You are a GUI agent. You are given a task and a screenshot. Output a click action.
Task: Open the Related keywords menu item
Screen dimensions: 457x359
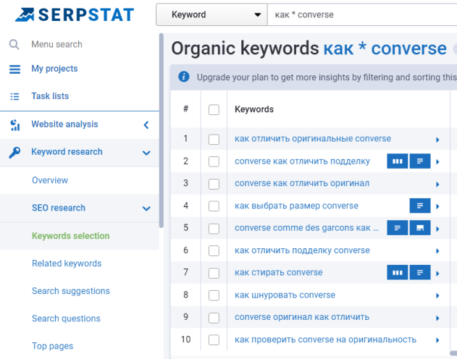click(x=67, y=263)
